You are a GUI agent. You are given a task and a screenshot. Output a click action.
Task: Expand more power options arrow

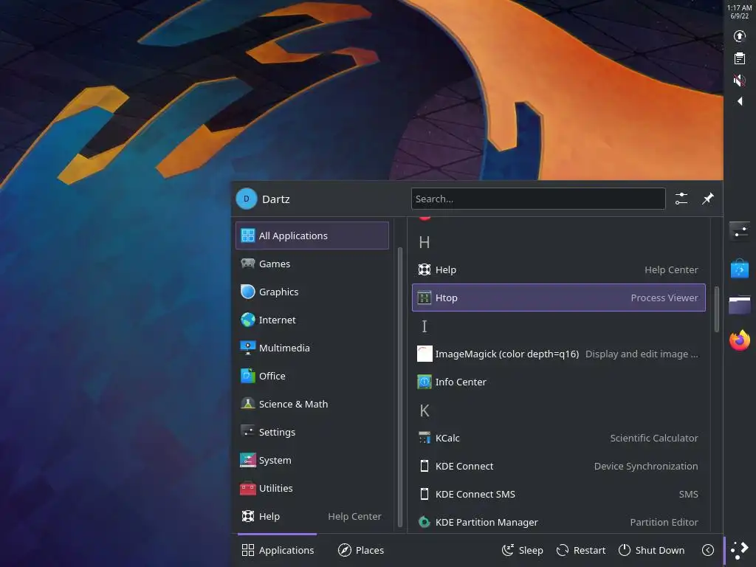(x=708, y=550)
